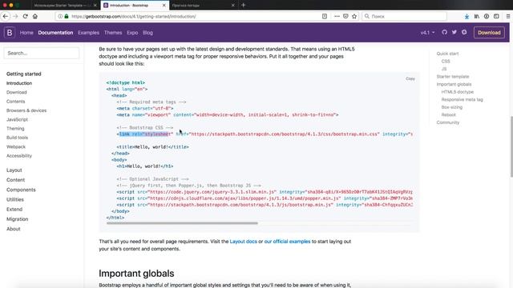Jump to Starter template in table of contents
This screenshot has height=288, width=513.
453,77
